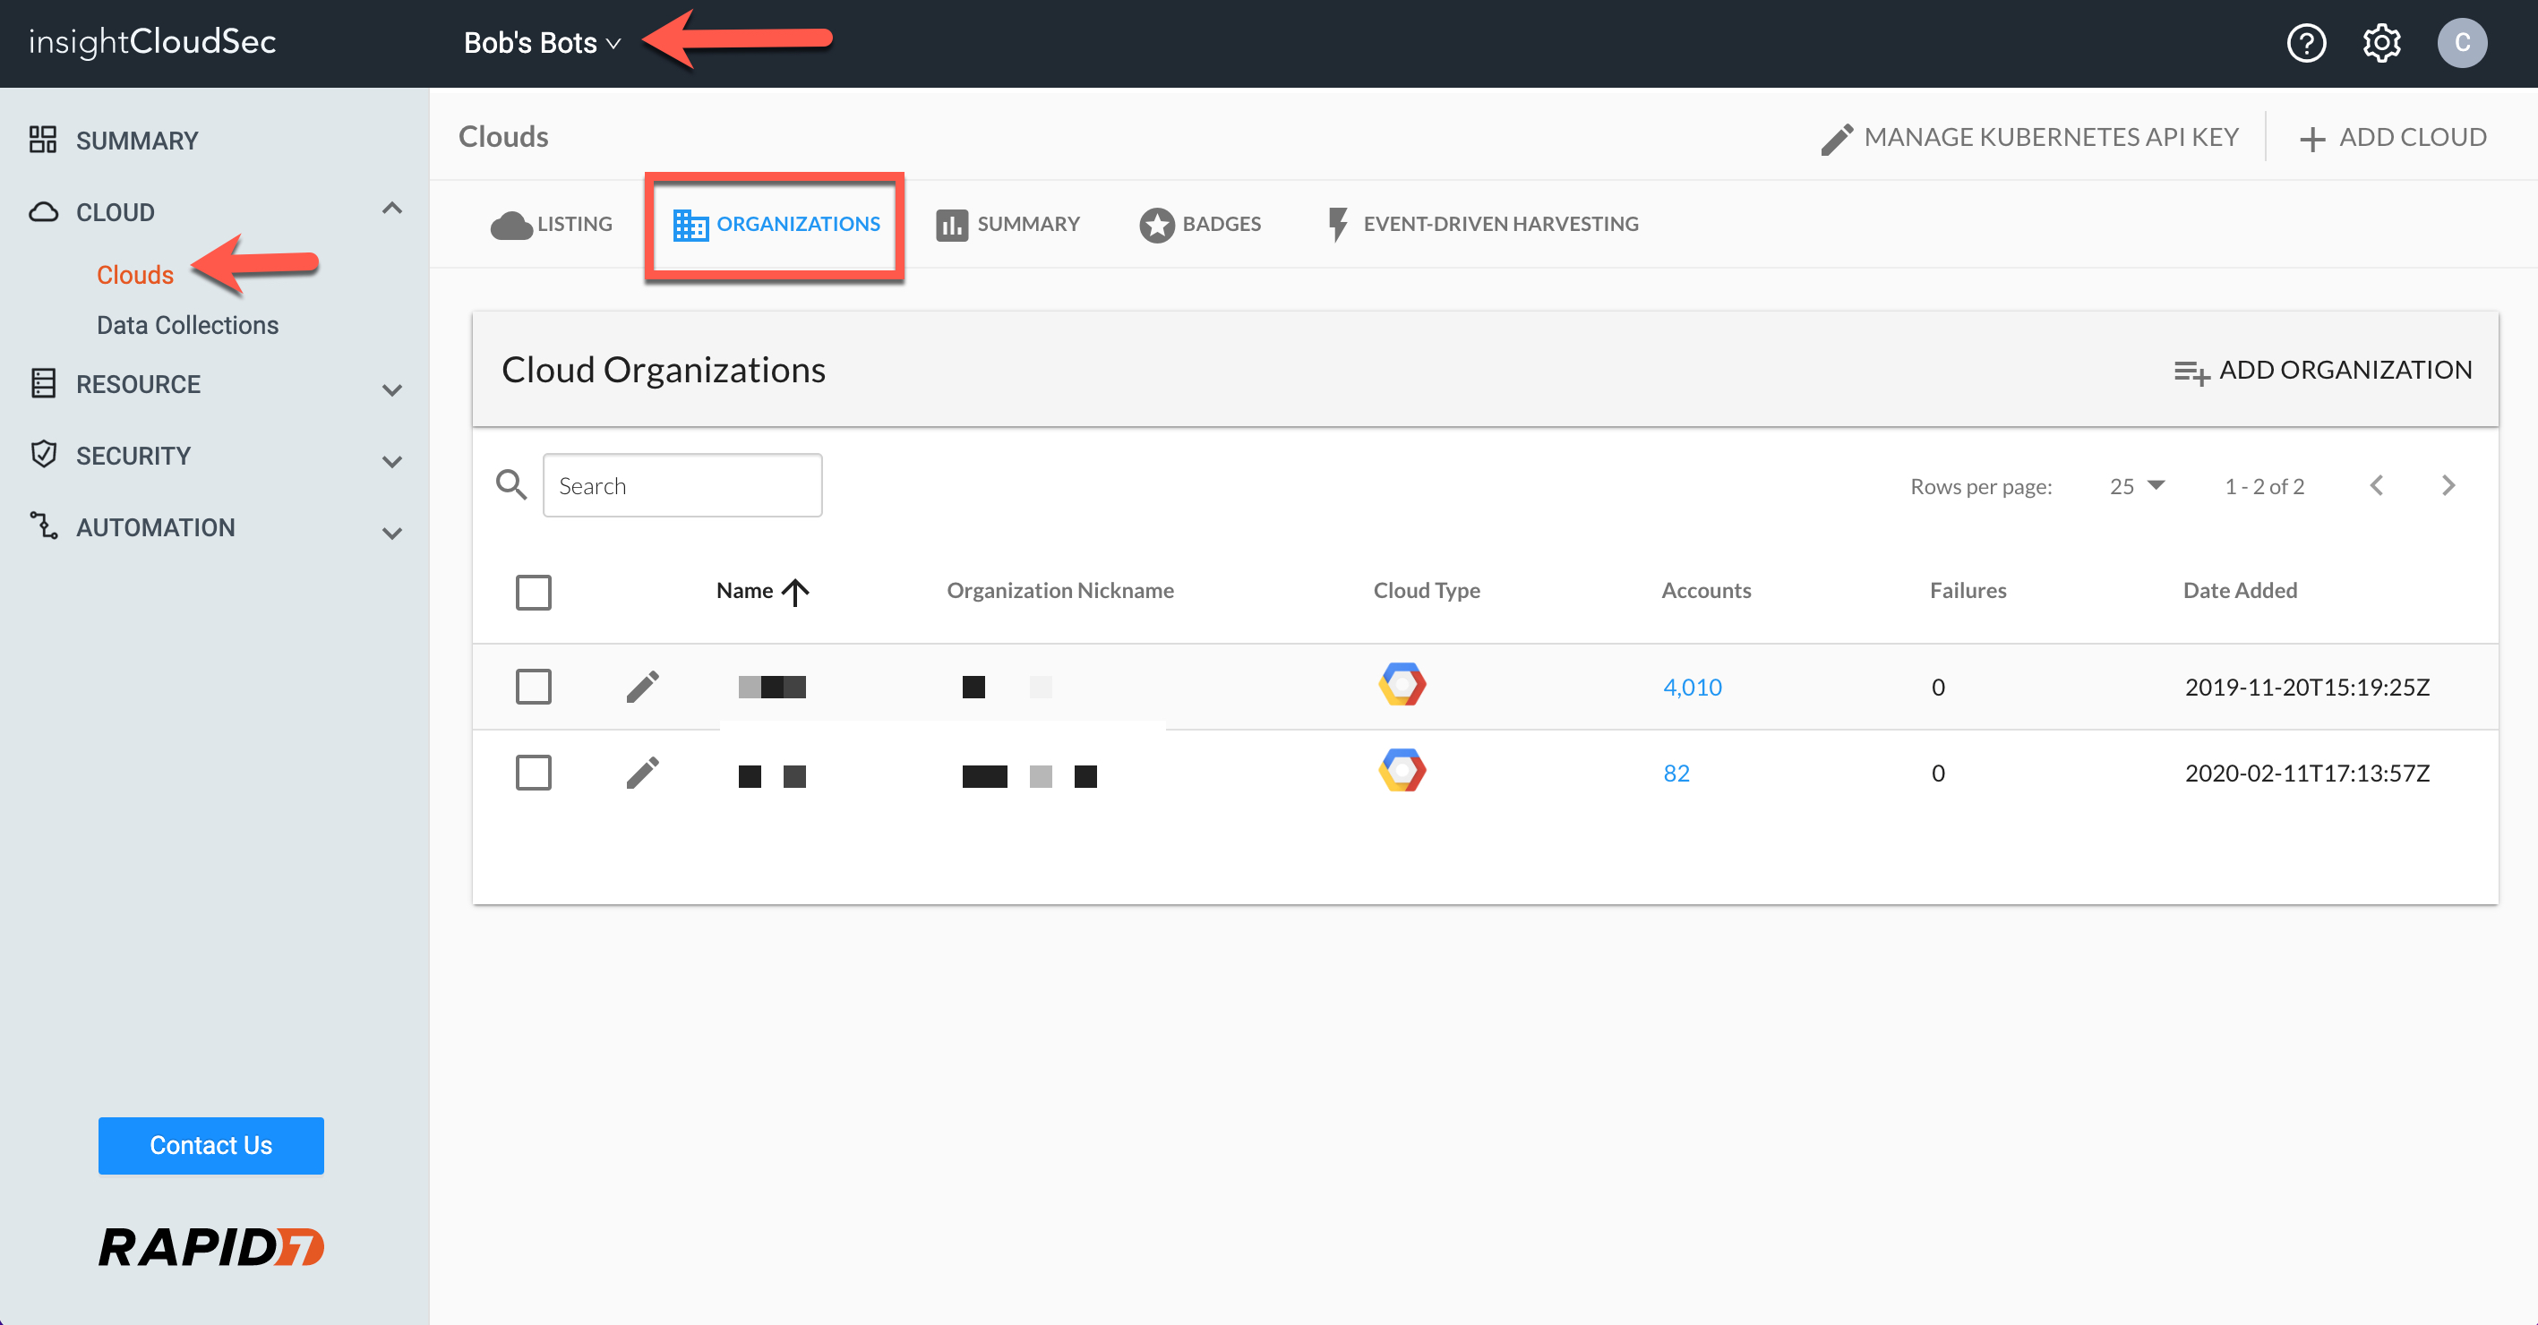This screenshot has width=2538, height=1325.
Task: Check the second organization row checkbox
Action: pyautogui.click(x=533, y=774)
